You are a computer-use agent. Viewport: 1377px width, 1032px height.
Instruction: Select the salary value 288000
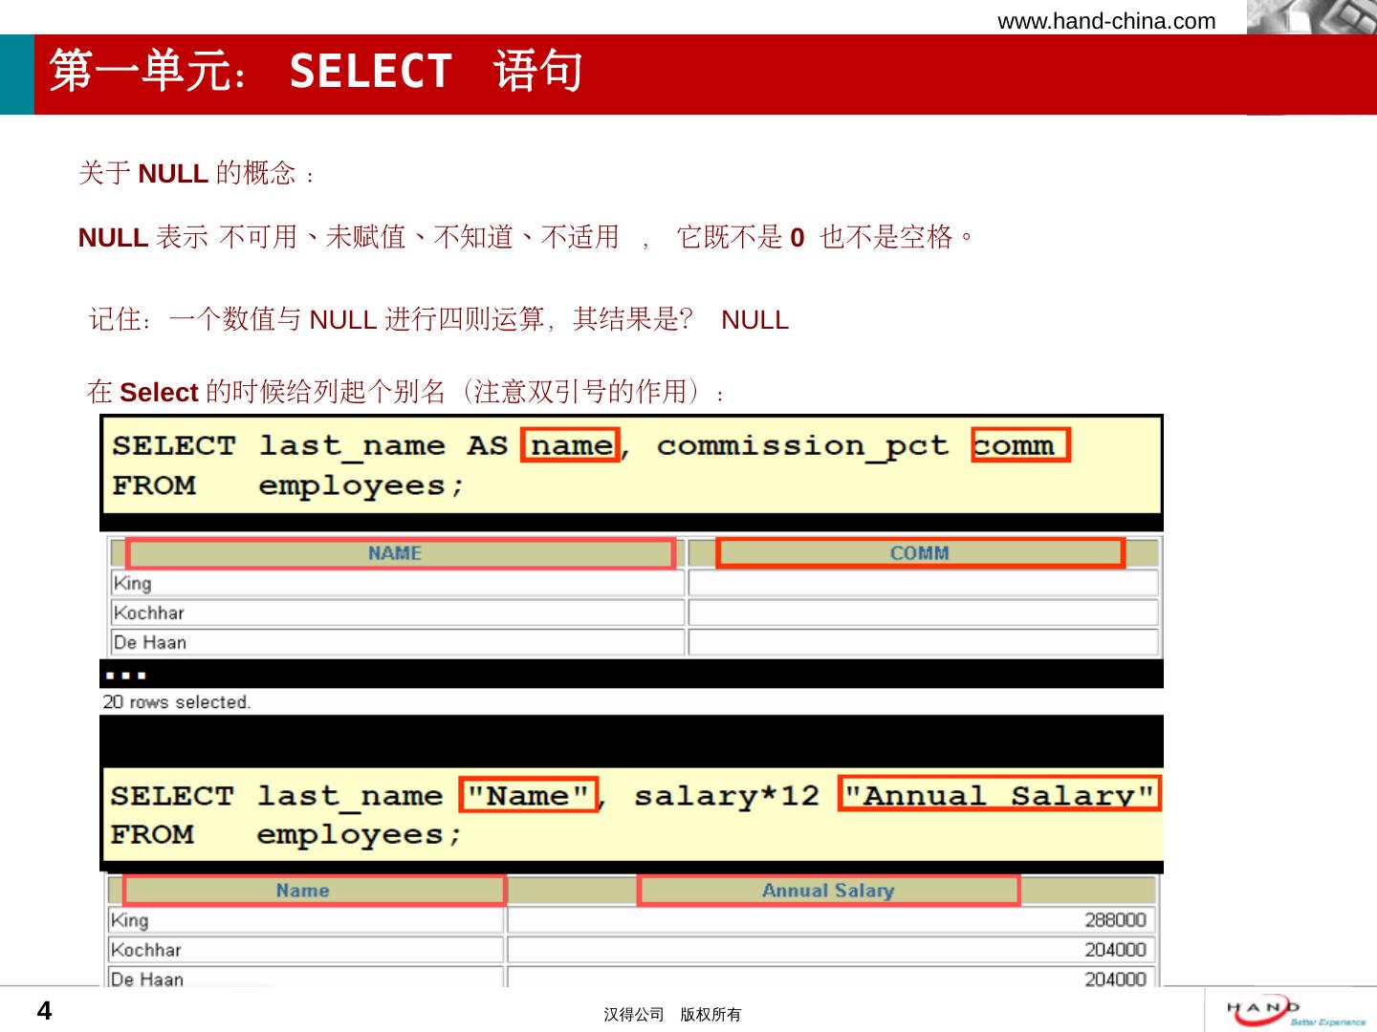[1115, 920]
